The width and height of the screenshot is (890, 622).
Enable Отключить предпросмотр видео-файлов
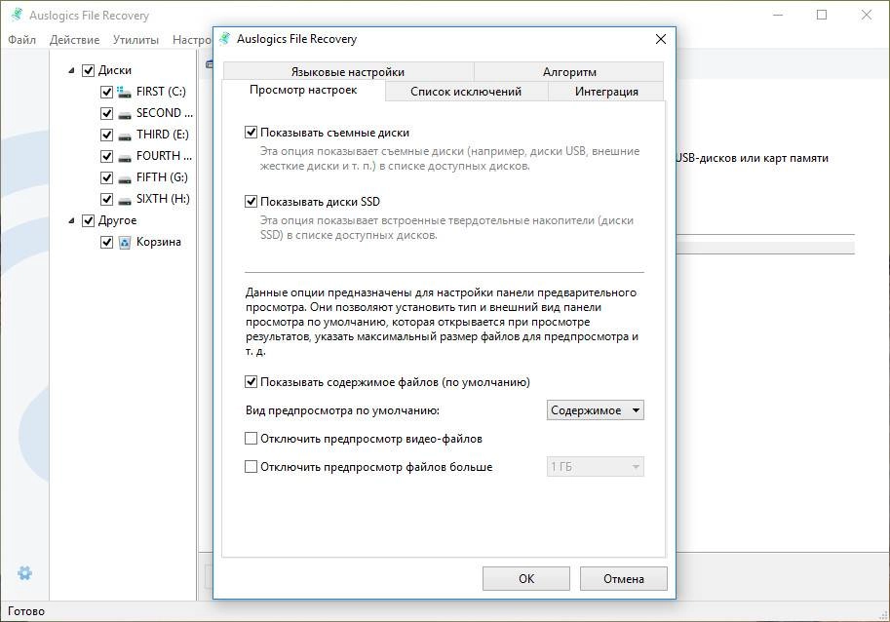[251, 438]
